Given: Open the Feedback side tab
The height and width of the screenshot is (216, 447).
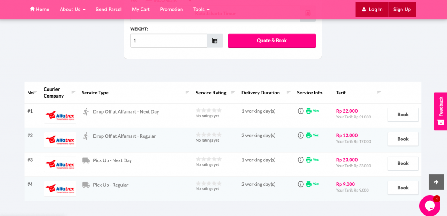Looking at the screenshot, I should point(440,111).
